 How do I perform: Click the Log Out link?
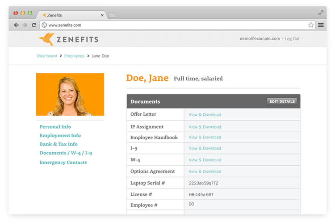click(x=292, y=39)
